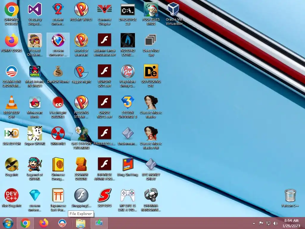Show hidden system tray icons
The height and width of the screenshot is (229, 305).
[x=254, y=223]
